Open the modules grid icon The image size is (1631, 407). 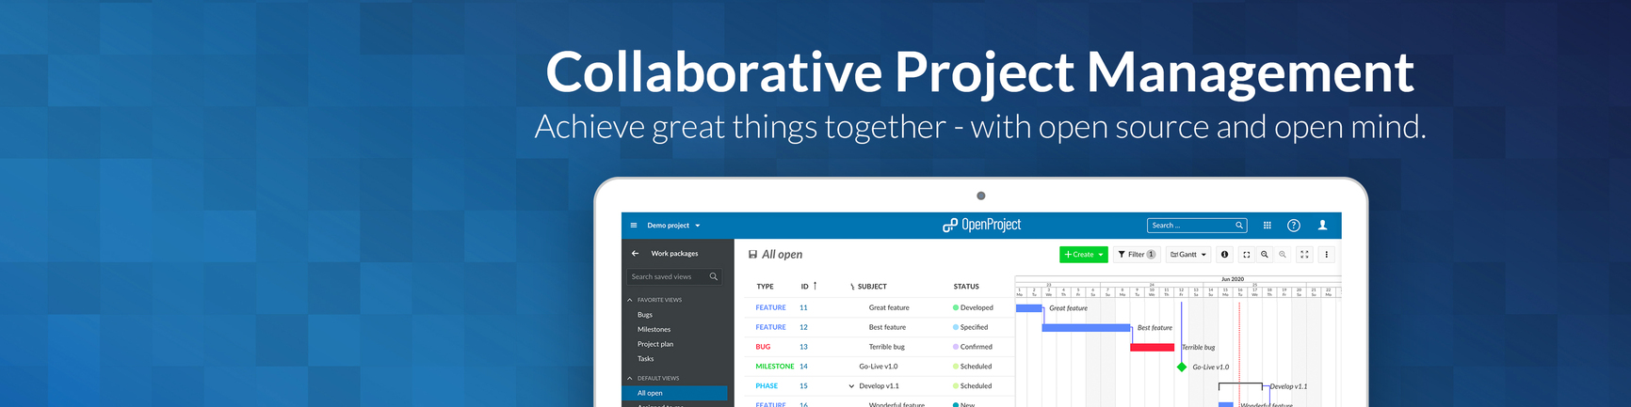pos(1267,226)
